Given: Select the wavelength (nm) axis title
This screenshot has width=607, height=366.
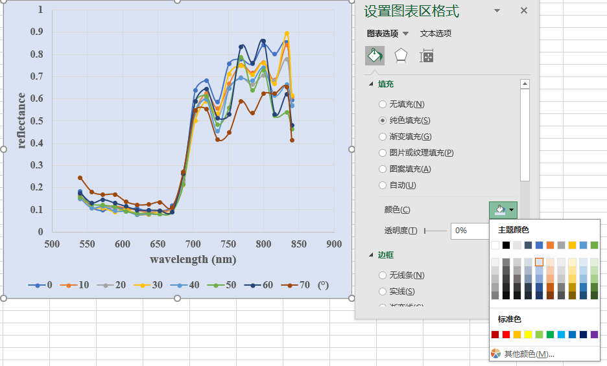Looking at the screenshot, I should (x=193, y=259).
